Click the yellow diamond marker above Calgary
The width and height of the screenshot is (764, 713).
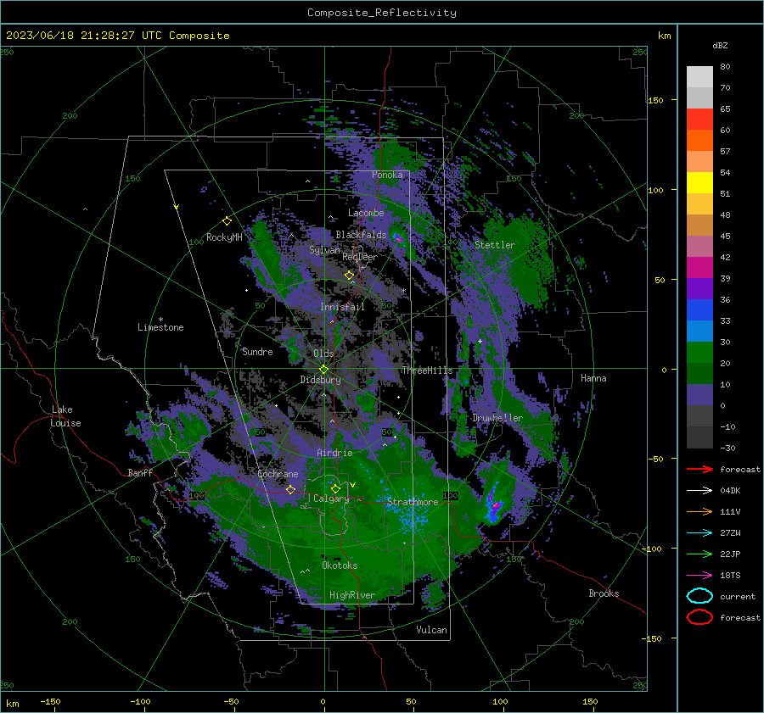coord(335,488)
